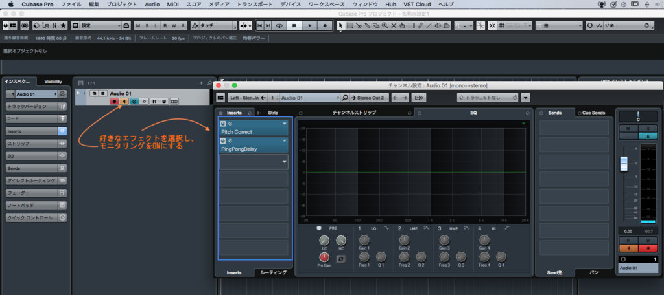Click the Stereo Out 2 output routing
The image size is (664, 295).
(369, 98)
